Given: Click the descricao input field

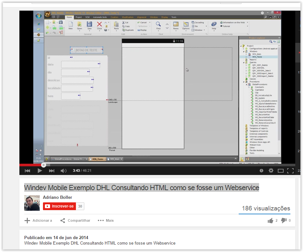Looking at the screenshot, I should (77, 80).
